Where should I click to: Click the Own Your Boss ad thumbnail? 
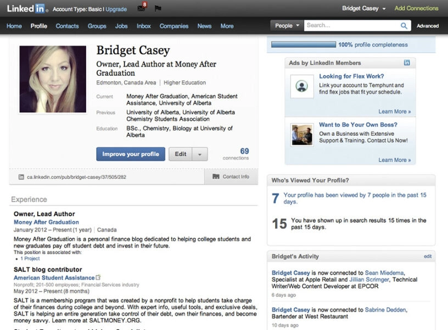302,135
